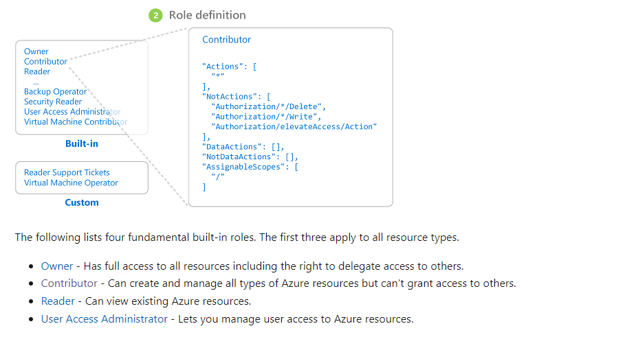Click the "Actions": [ line in JSON
Image resolution: width=625 pixels, height=337 pixels.
[x=229, y=67]
